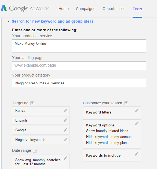Click Search for new keyword and ad group ideas
This screenshot has width=157, height=169.
[x=53, y=21]
